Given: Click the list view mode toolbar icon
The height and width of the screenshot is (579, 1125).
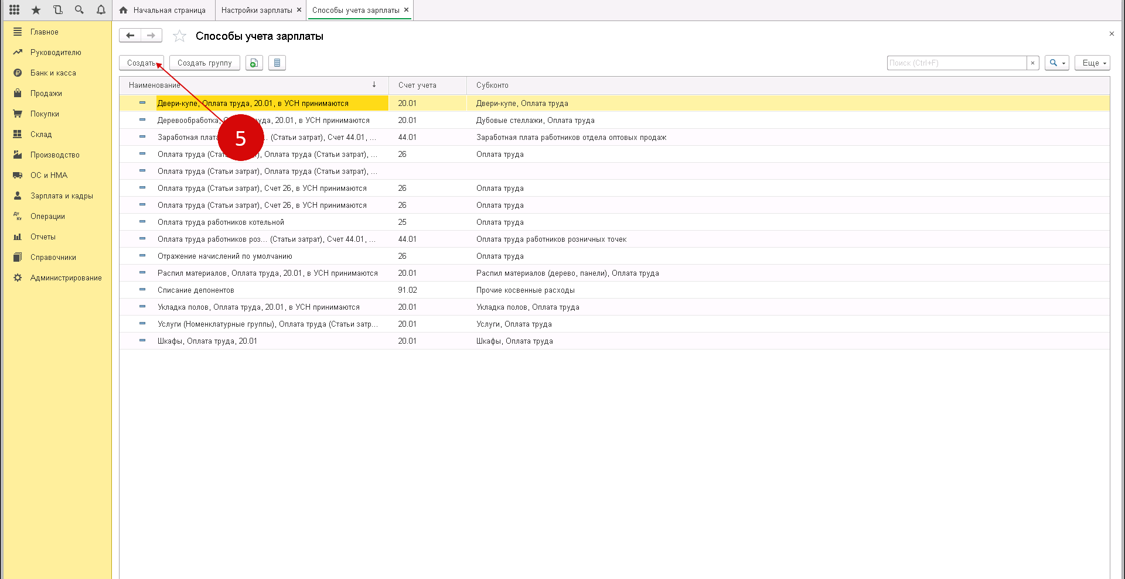Looking at the screenshot, I should tap(277, 63).
